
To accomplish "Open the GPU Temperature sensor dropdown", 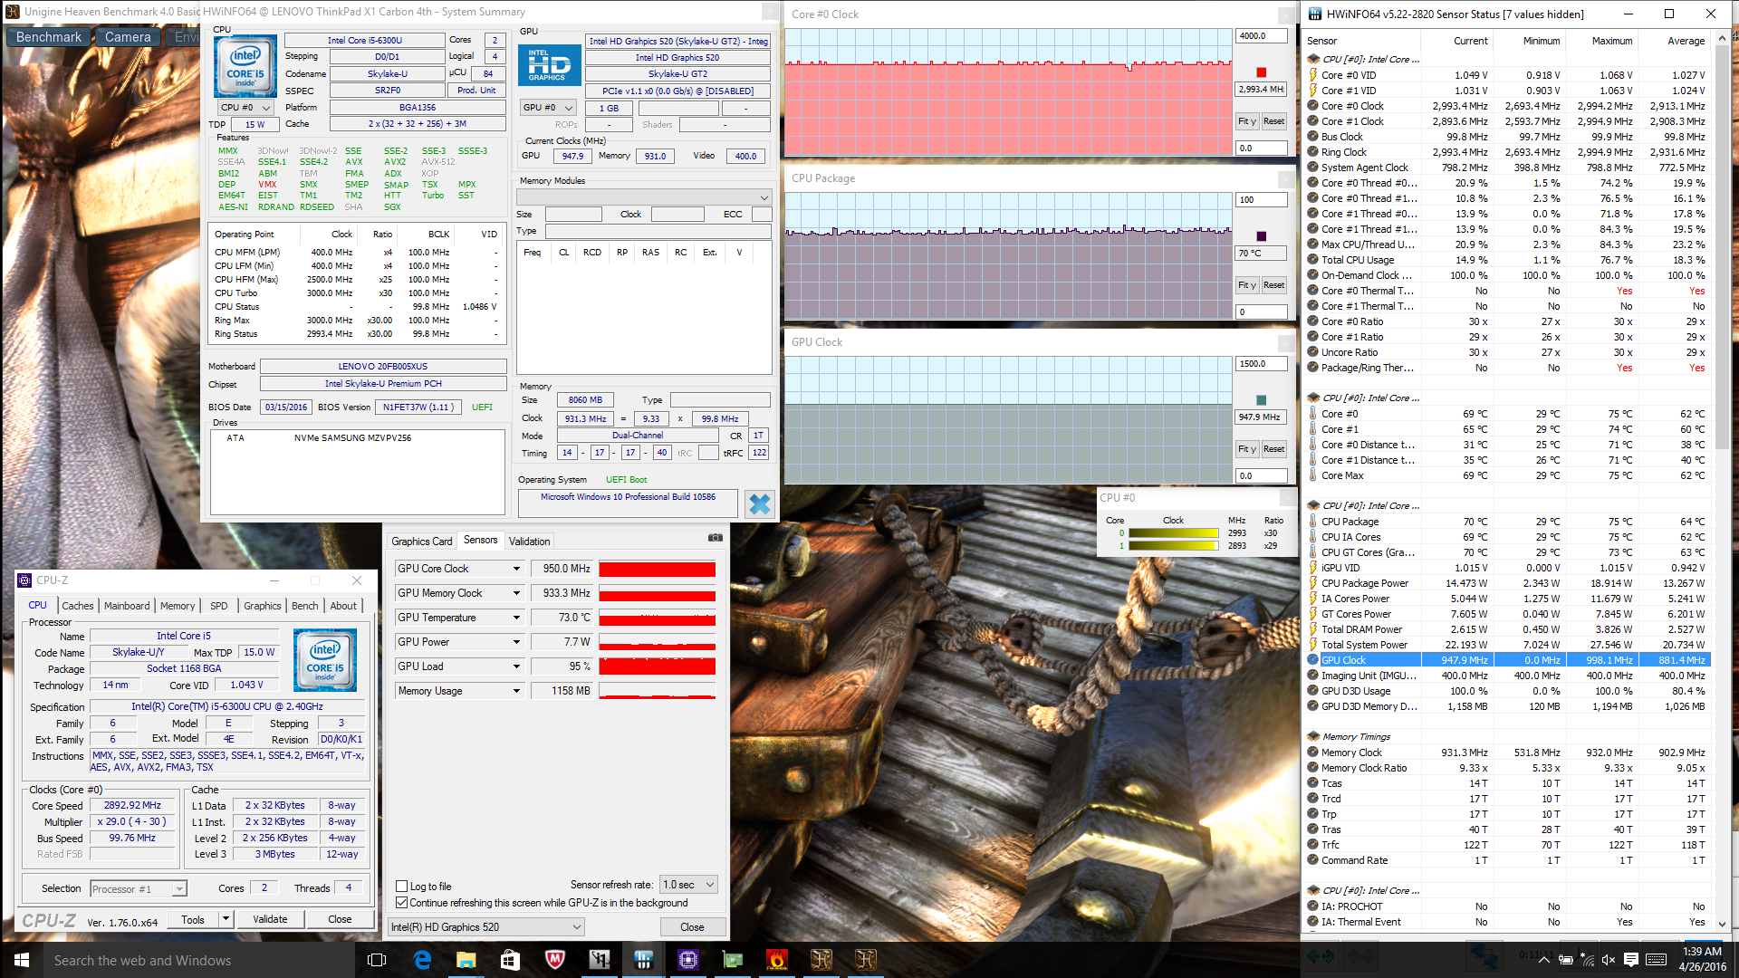I will 517,618.
